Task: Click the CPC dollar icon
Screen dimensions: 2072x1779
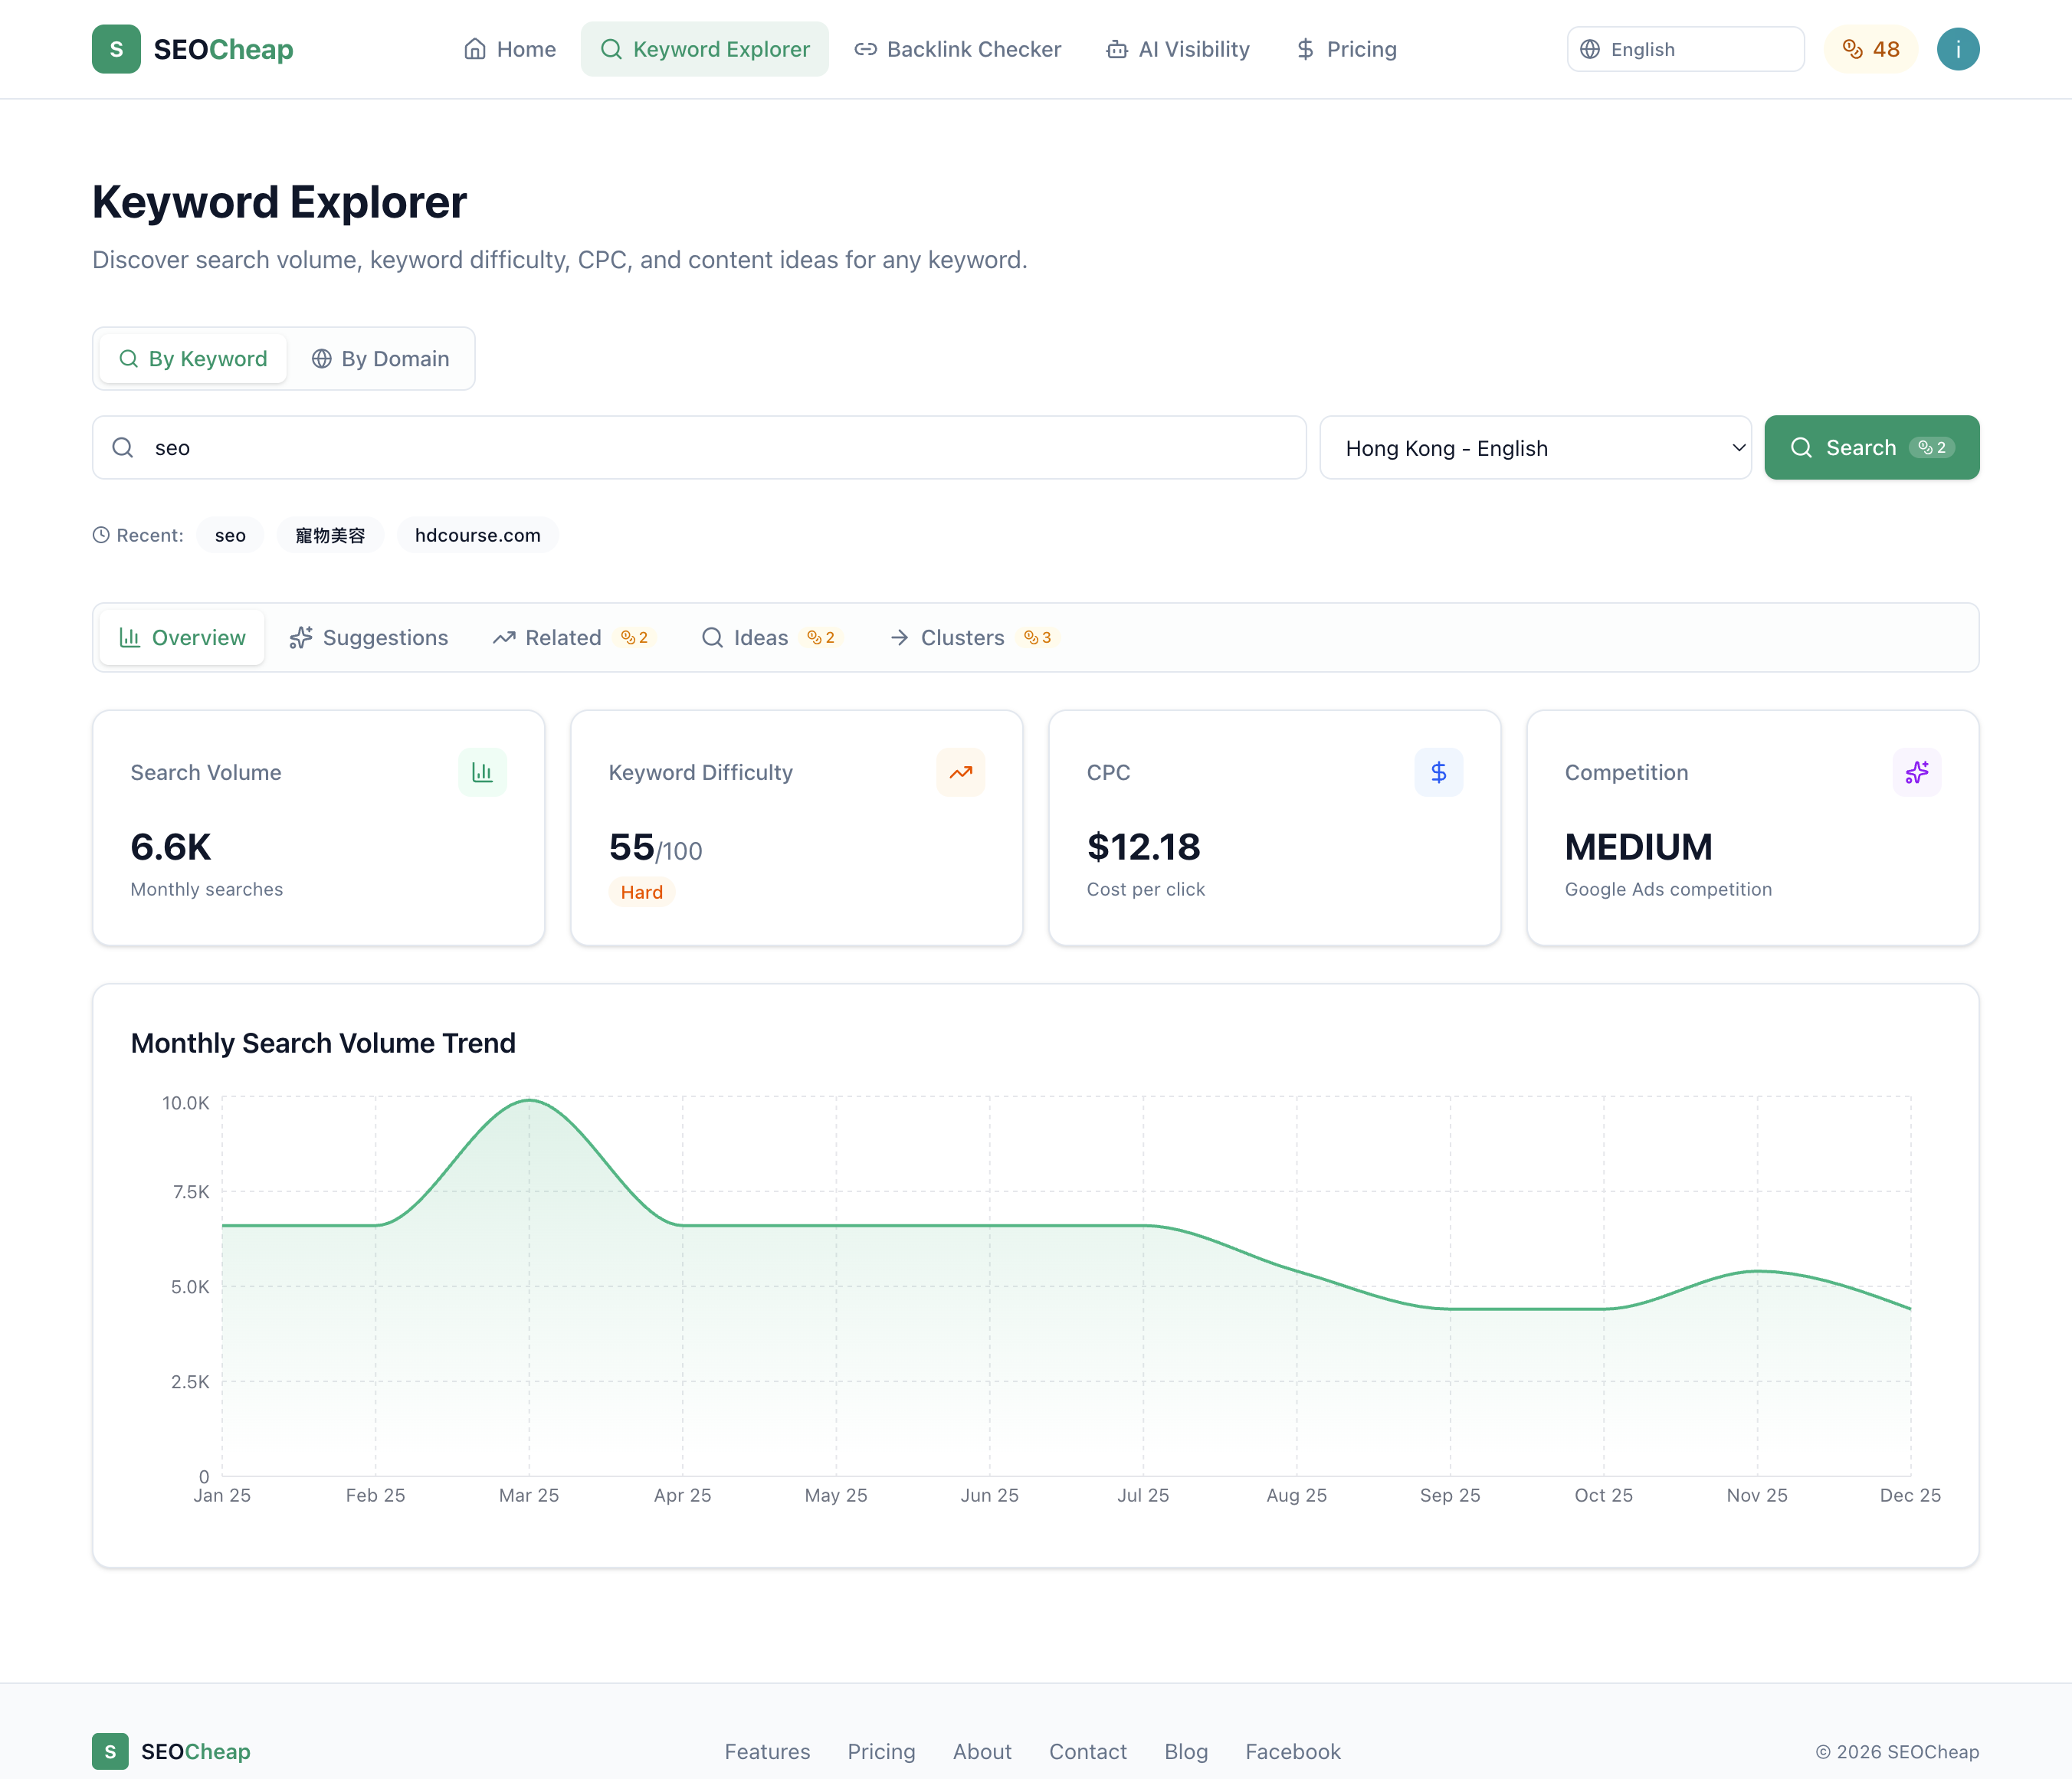Action: (1439, 772)
